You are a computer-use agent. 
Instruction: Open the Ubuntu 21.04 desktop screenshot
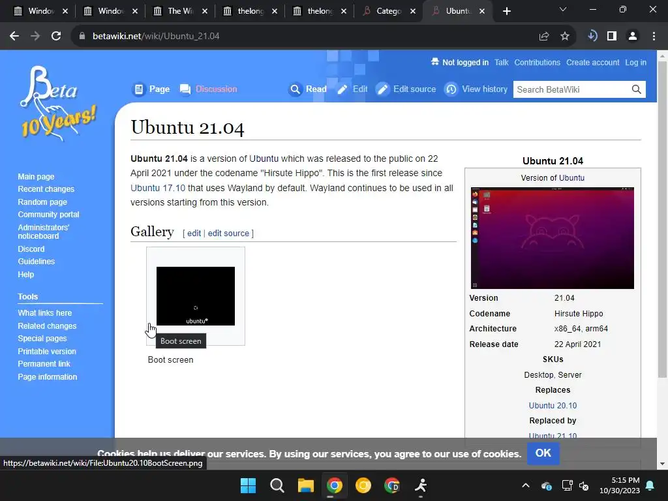tap(552, 238)
